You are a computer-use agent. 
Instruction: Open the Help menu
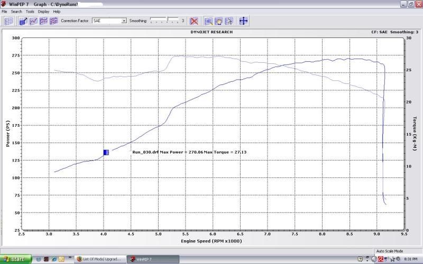point(57,11)
